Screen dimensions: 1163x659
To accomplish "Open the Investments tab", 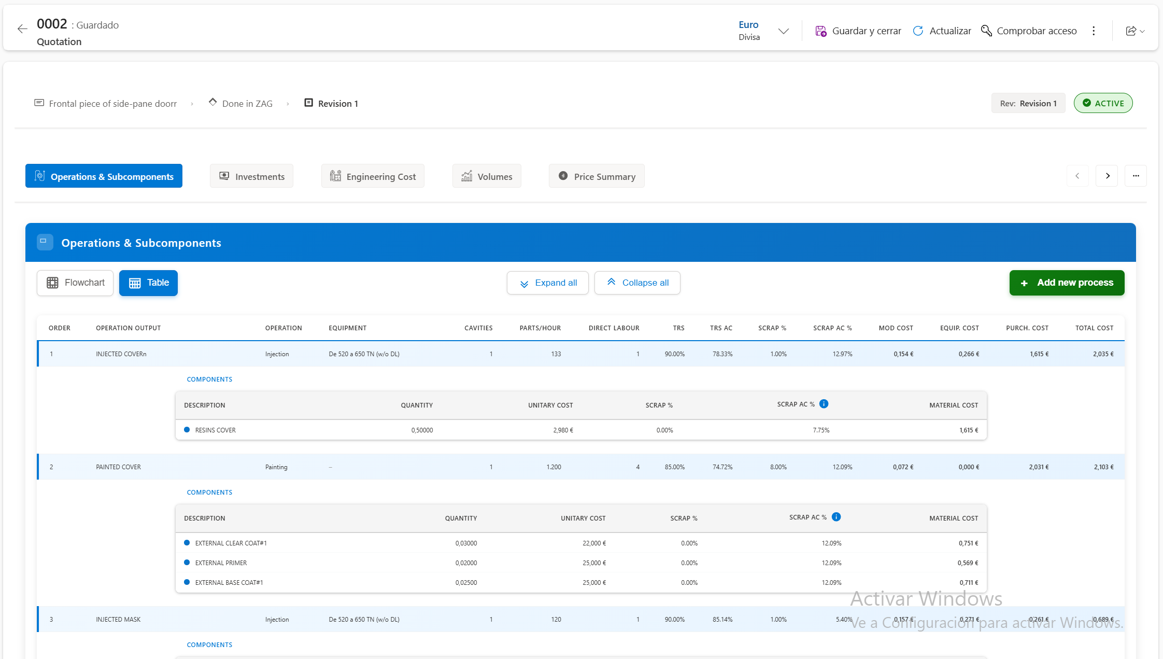I will (x=251, y=176).
